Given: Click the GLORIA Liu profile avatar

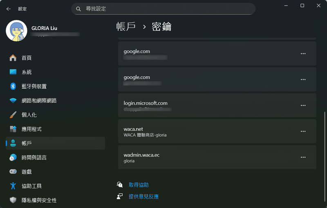Looking at the screenshot, I should [x=16, y=31].
